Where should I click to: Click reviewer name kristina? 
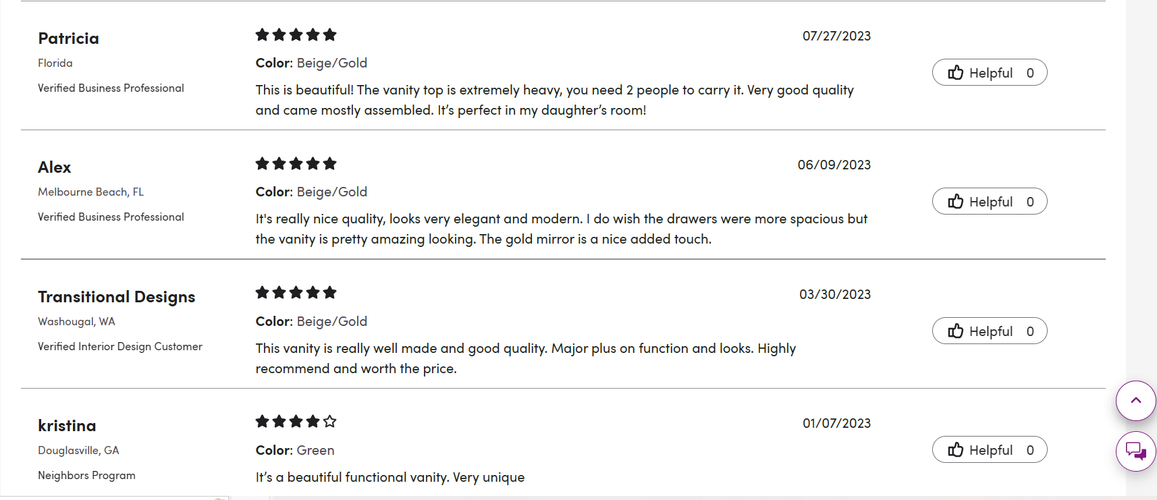coord(67,426)
